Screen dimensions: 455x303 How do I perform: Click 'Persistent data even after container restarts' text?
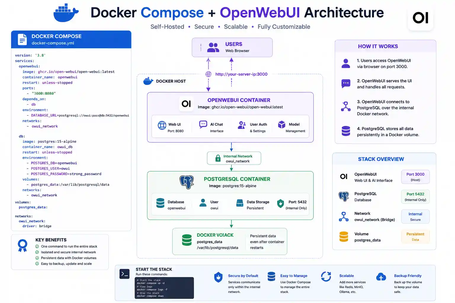[267, 242]
